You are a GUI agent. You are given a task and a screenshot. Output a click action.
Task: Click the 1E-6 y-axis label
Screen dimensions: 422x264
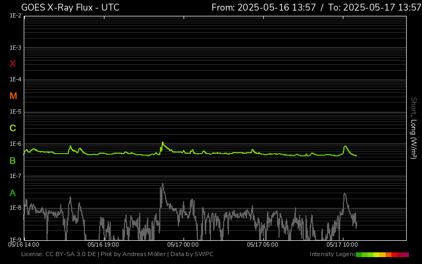pos(15,144)
